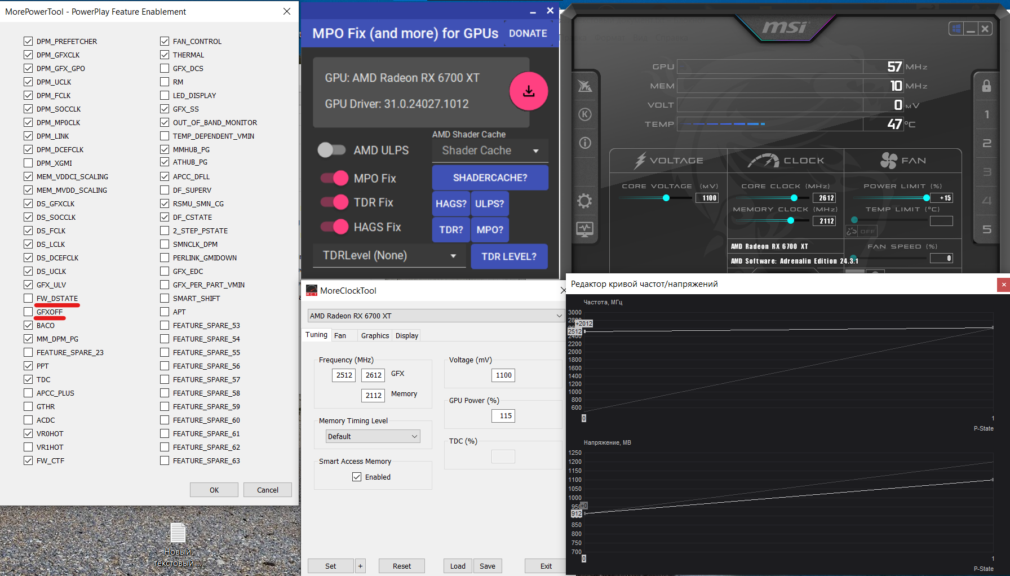1010x576 pixels.
Task: Toggle the AMD ULPS switch
Action: point(331,150)
